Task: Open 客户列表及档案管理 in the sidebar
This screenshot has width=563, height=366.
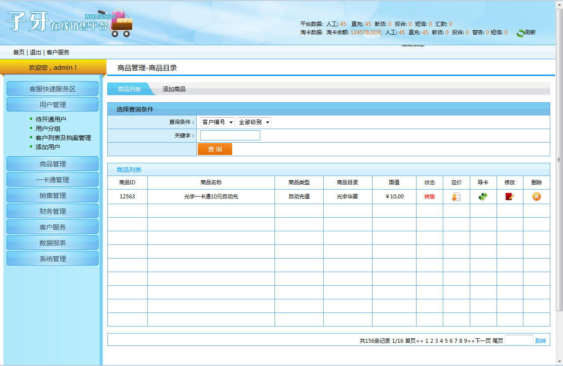Action: [63, 138]
